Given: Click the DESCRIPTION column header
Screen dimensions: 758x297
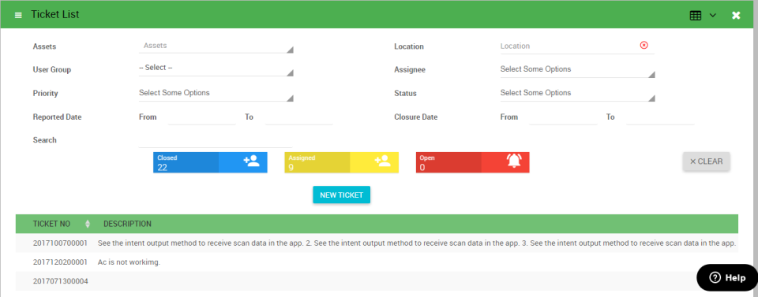Looking at the screenshot, I should (127, 224).
